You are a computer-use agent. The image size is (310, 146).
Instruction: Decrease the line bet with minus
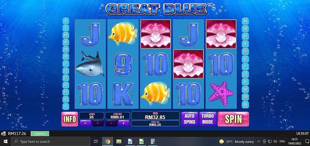[x=111, y=123]
